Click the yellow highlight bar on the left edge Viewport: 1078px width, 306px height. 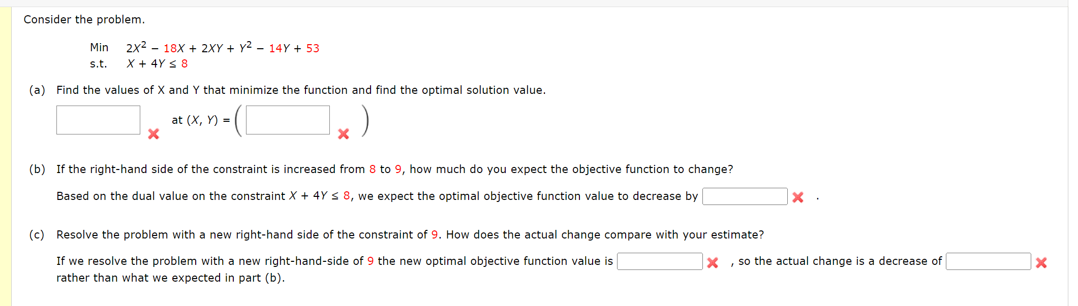click(x=6, y=156)
